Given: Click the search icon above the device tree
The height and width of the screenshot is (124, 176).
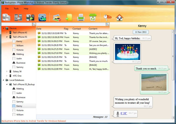Looking at the screenshot, I should (34, 24).
